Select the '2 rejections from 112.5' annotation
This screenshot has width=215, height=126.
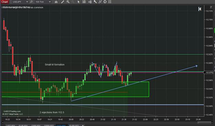[x=52, y=113]
